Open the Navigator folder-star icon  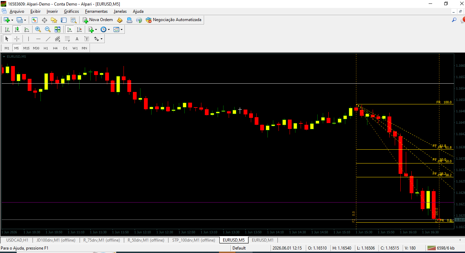click(54, 20)
